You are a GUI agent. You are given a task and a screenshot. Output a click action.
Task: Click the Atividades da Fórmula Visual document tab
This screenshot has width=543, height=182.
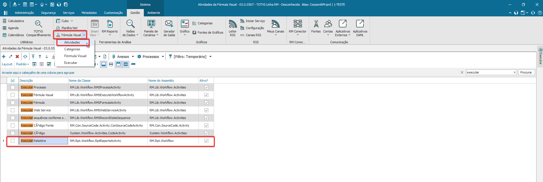coord(28,48)
